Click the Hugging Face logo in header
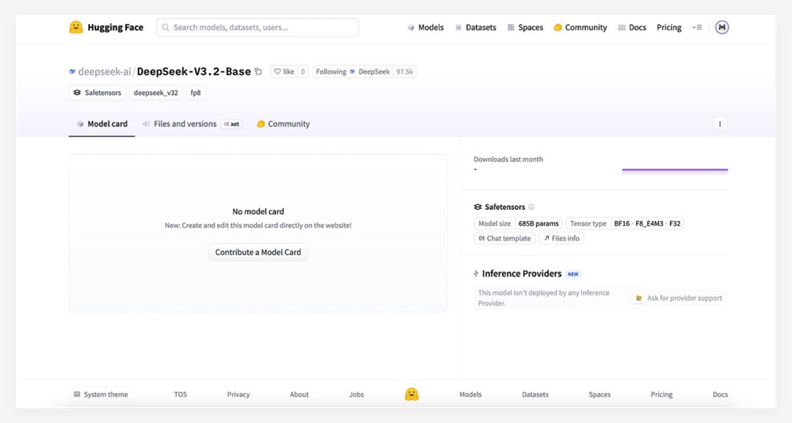This screenshot has width=792, height=423. pyautogui.click(x=76, y=28)
